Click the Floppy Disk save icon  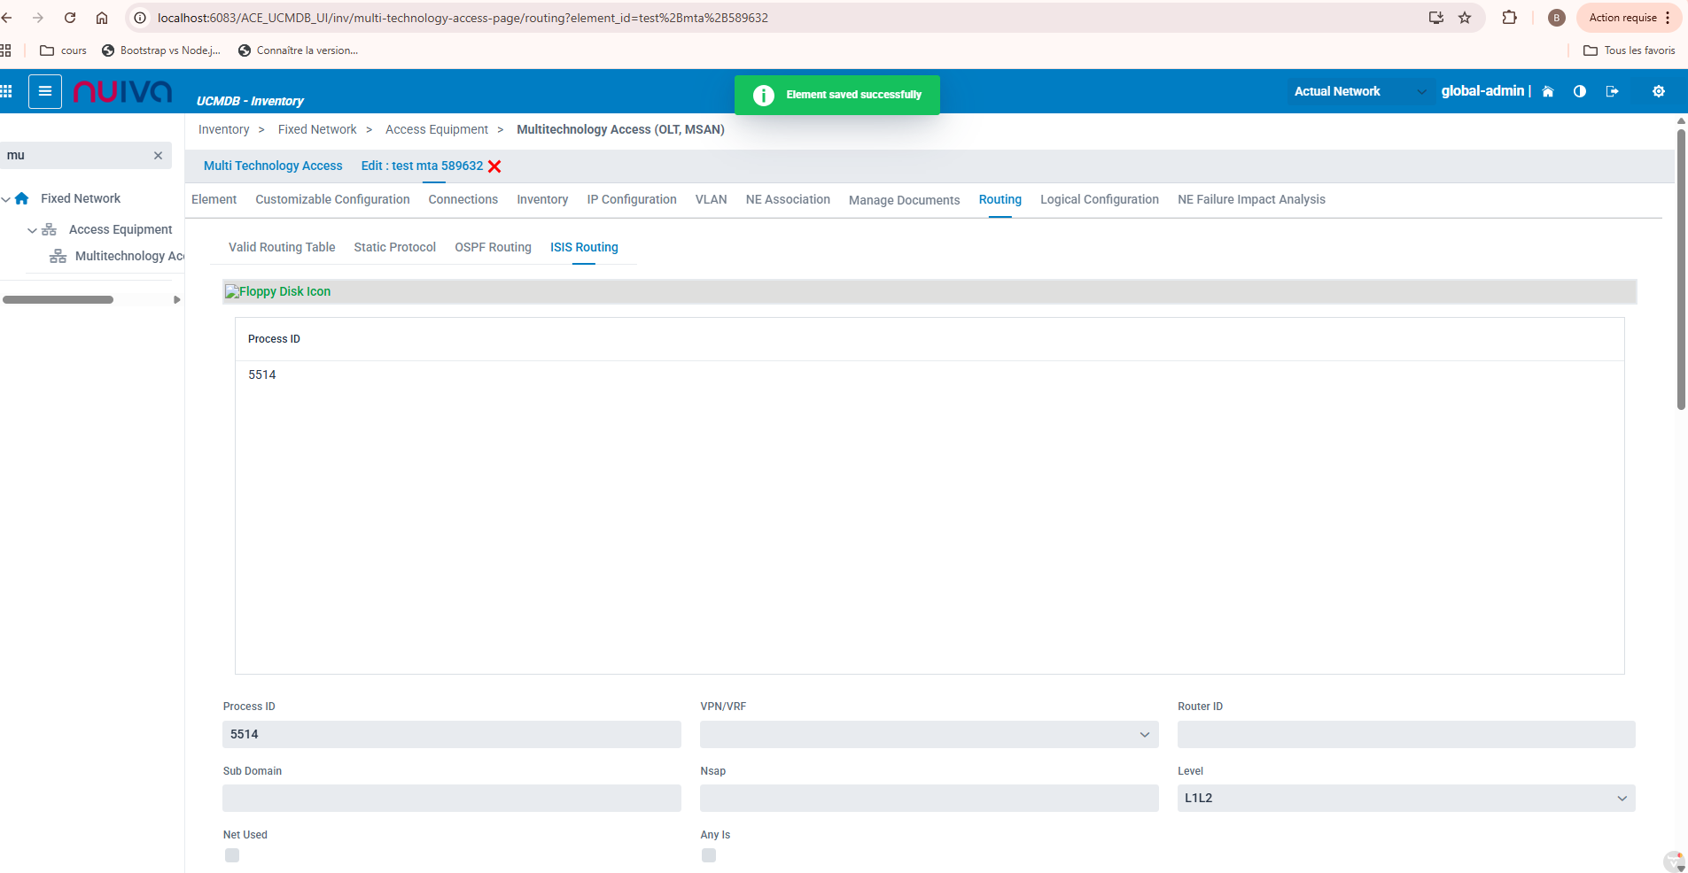[x=277, y=291]
